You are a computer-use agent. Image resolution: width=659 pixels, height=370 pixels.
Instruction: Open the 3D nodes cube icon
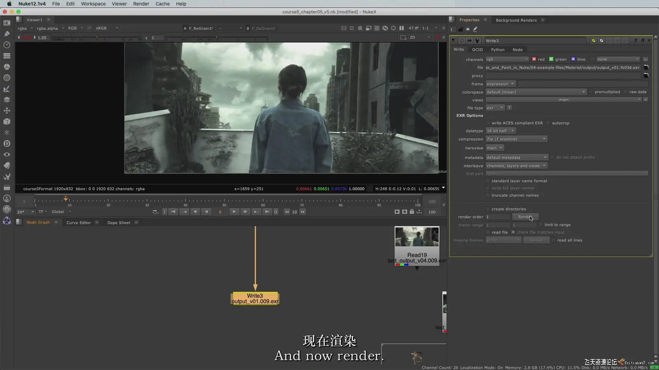click(x=7, y=122)
